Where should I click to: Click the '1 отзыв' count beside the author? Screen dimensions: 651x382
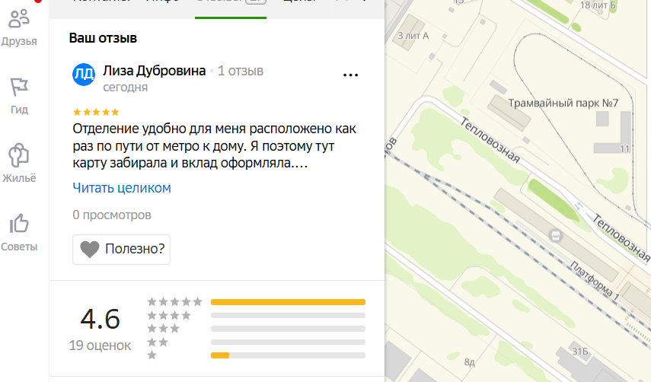pyautogui.click(x=241, y=71)
